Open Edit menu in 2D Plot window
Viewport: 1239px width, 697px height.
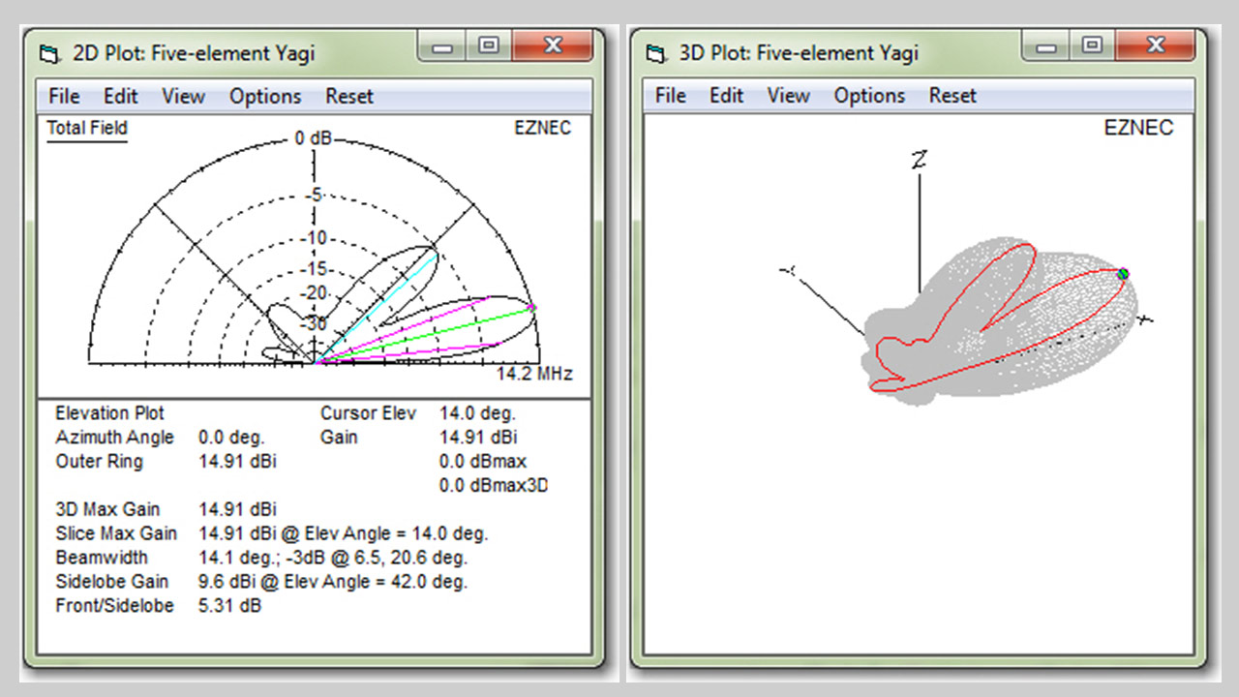coord(121,96)
